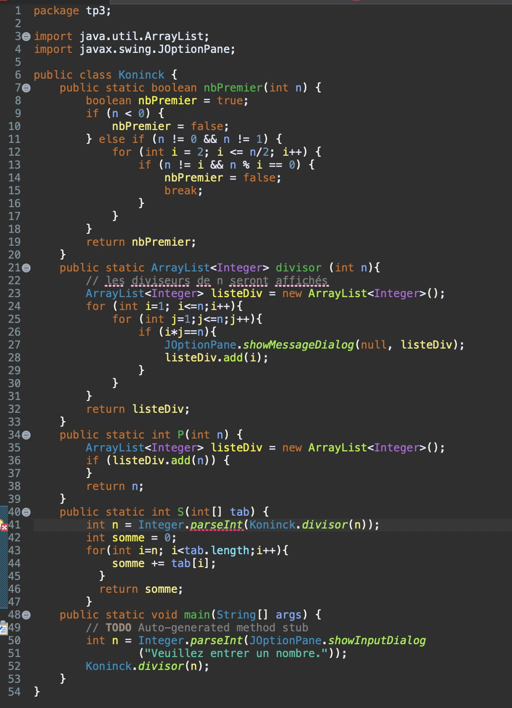Click 'if (listeDiv.add(n)) {' line
This screenshot has width=512, height=708.
coord(158,461)
